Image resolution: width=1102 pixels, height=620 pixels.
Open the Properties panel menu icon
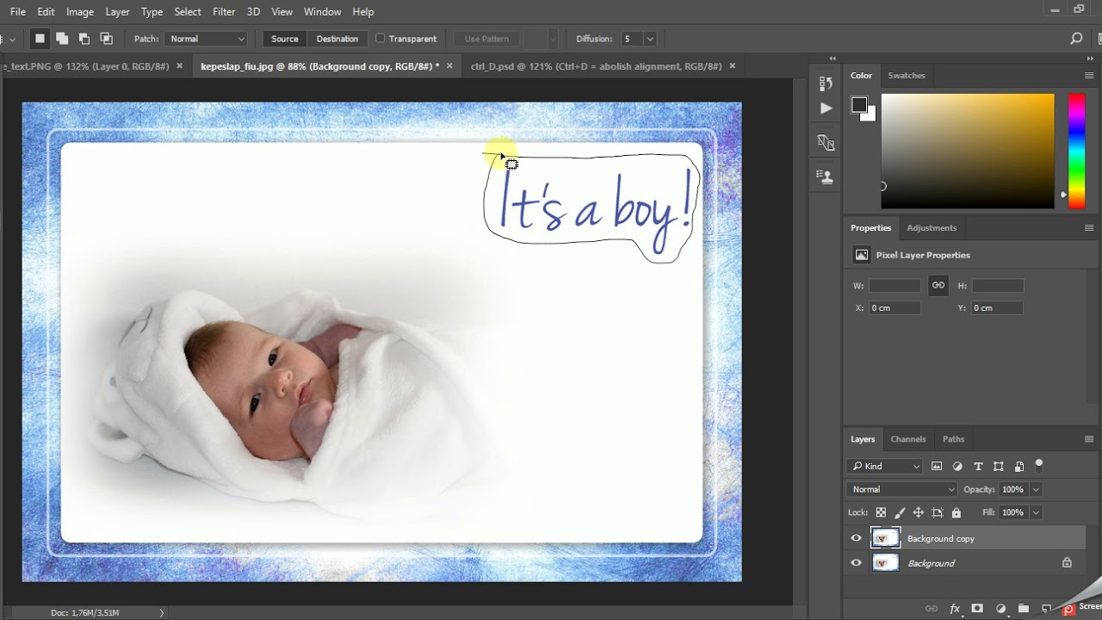click(1089, 228)
